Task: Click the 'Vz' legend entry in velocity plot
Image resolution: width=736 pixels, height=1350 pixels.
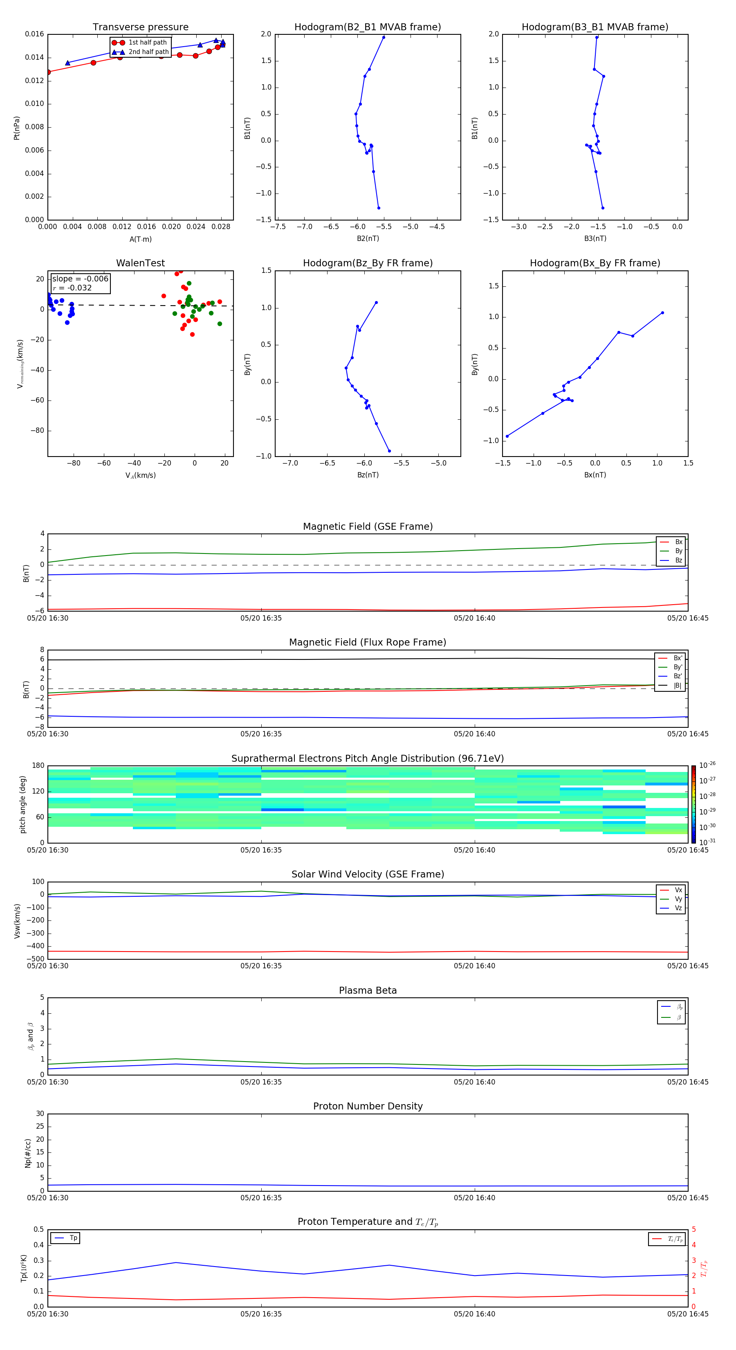Action: click(x=671, y=908)
